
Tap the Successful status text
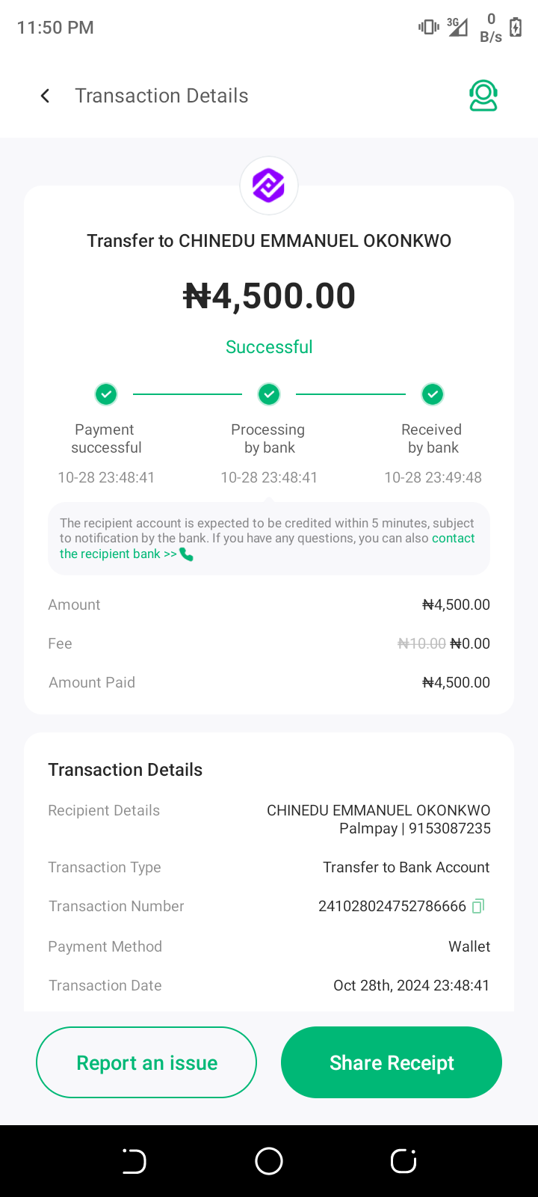pos(269,347)
